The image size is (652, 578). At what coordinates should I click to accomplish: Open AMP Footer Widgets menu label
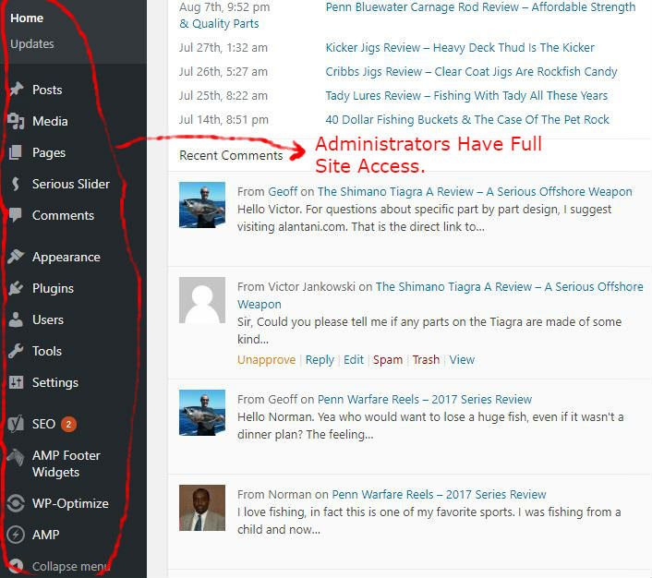point(66,464)
